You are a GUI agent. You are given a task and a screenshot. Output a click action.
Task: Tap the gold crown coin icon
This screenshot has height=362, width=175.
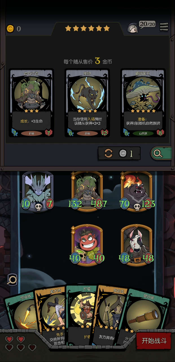tap(10, 29)
